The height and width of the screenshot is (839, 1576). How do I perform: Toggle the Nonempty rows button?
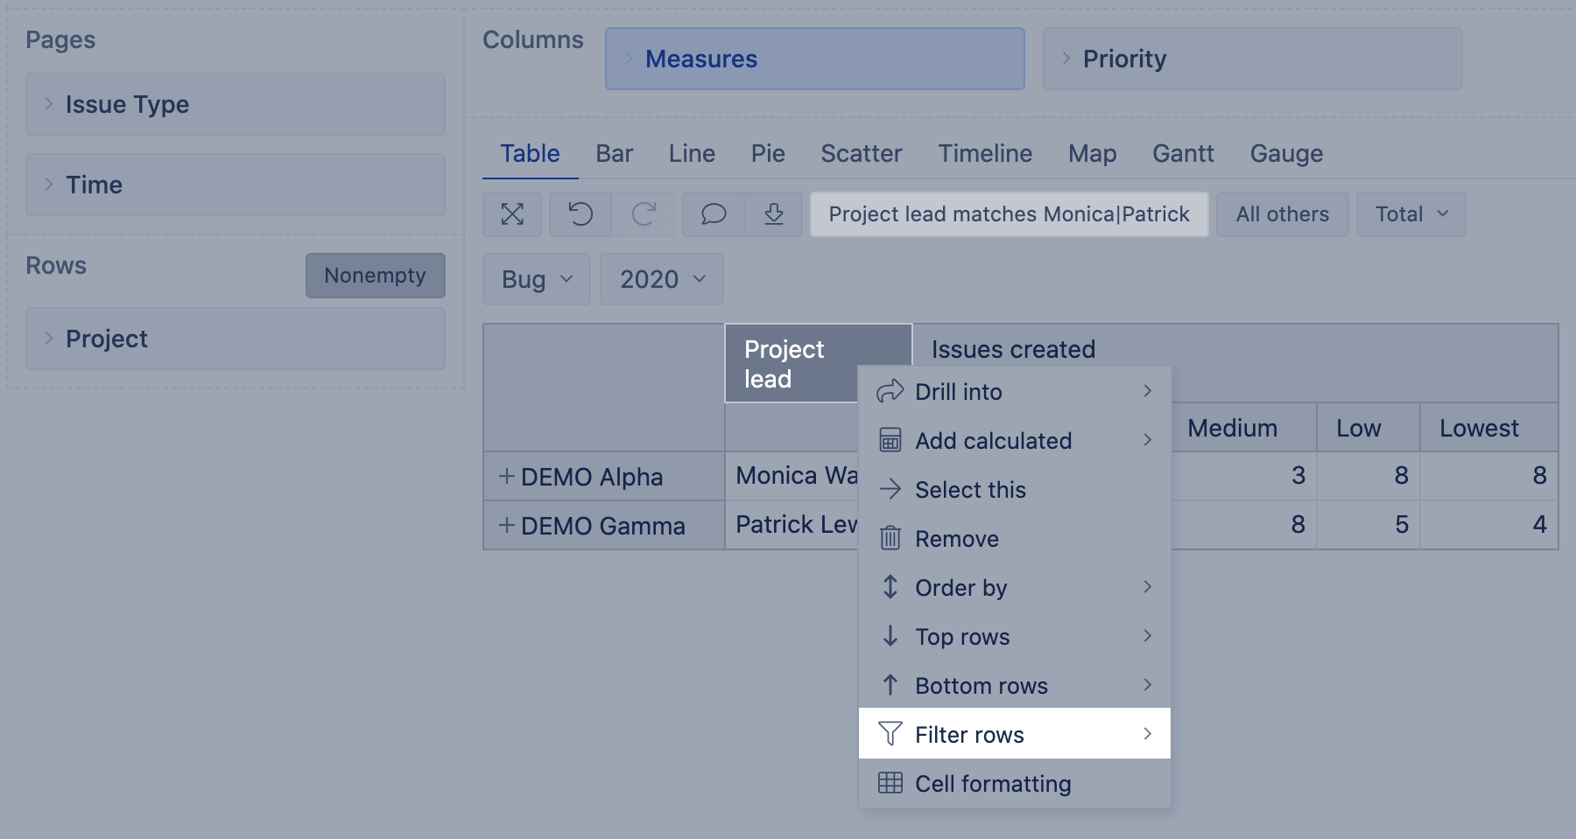pyautogui.click(x=375, y=276)
